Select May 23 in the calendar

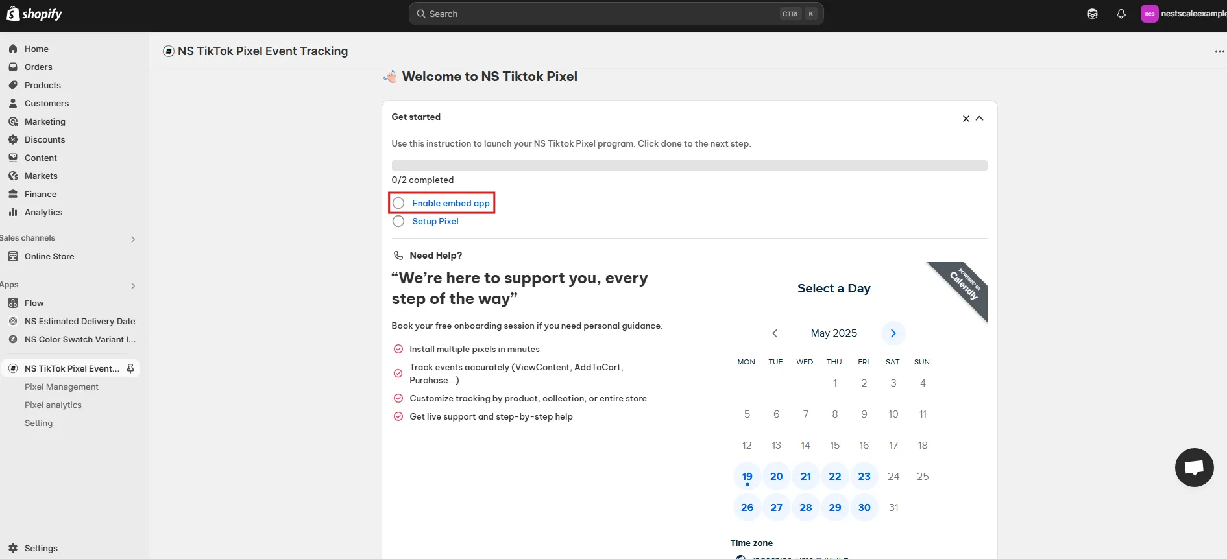click(864, 476)
